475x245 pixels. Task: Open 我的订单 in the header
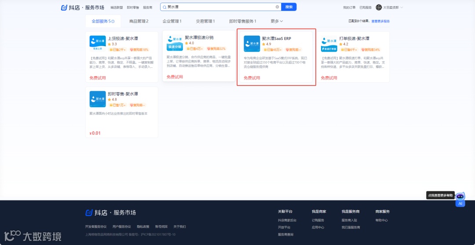pyautogui.click(x=349, y=7)
